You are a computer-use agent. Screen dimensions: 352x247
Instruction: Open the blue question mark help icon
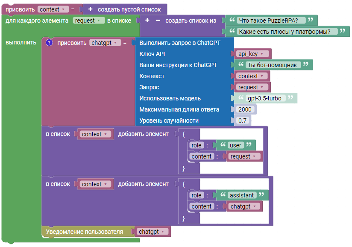[49, 43]
